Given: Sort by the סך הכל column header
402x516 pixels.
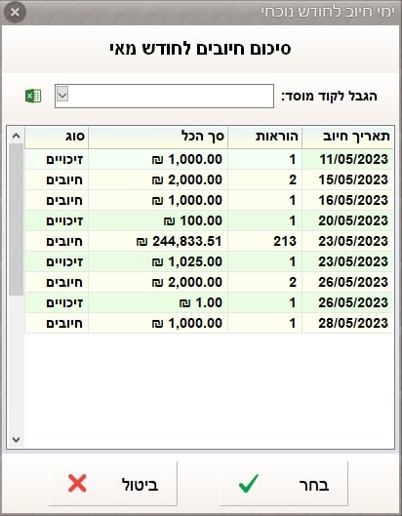Looking at the screenshot, I should point(158,137).
